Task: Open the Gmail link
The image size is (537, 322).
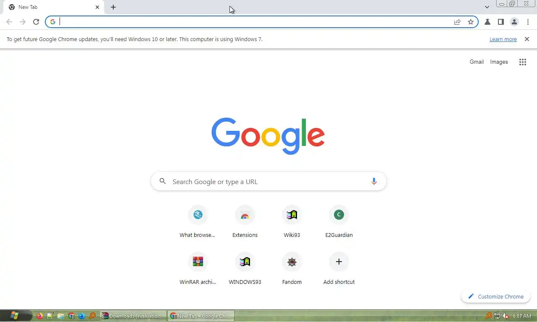Action: (x=477, y=62)
